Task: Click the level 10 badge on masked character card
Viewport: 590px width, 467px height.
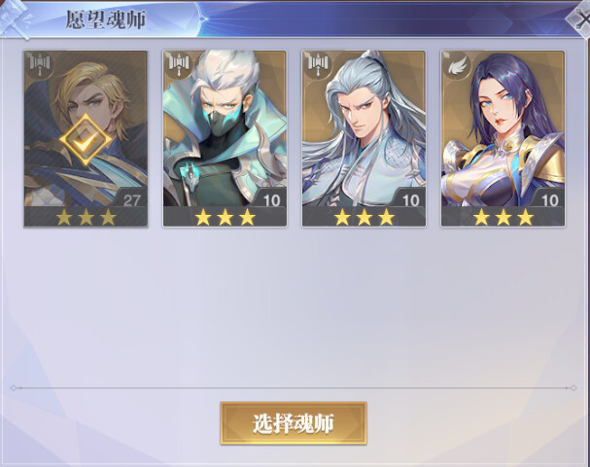Action: coord(271,198)
